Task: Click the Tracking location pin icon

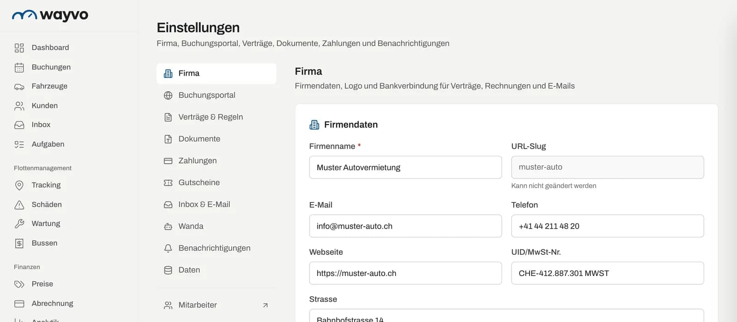Action: point(19,185)
